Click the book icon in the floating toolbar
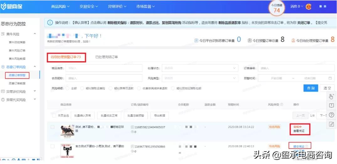This screenshot has height=164, width=337. point(331,106)
